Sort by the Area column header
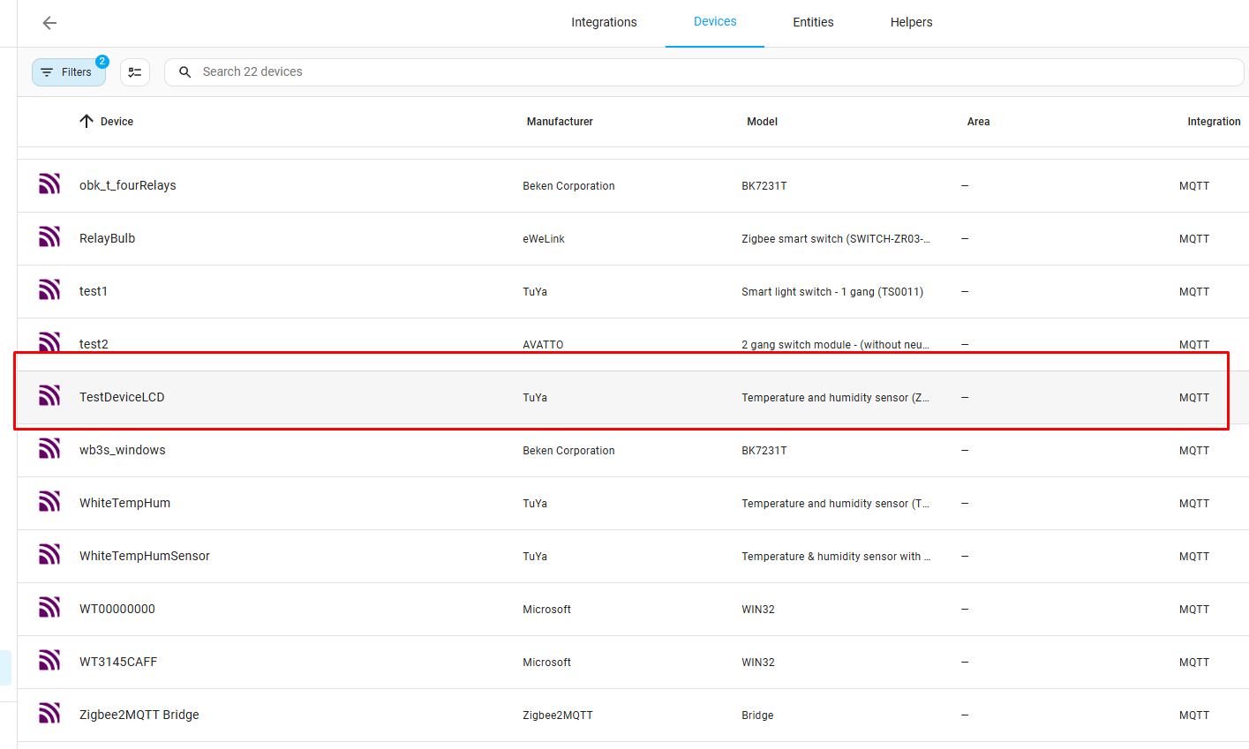 tap(978, 122)
